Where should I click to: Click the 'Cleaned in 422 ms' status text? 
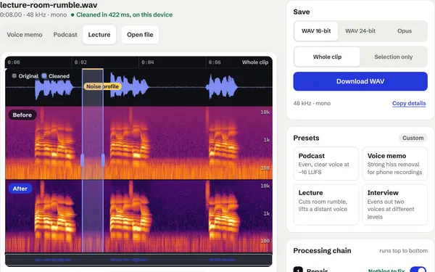124,15
